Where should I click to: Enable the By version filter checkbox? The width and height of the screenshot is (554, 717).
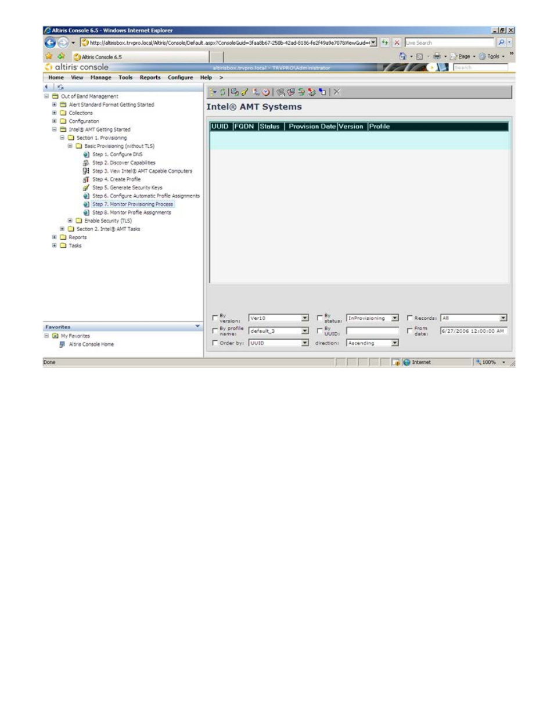tap(215, 318)
